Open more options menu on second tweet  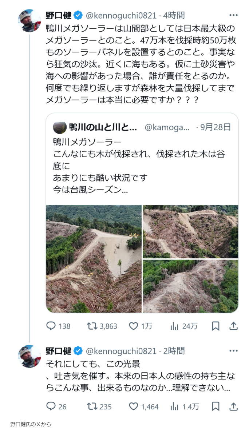click(233, 351)
